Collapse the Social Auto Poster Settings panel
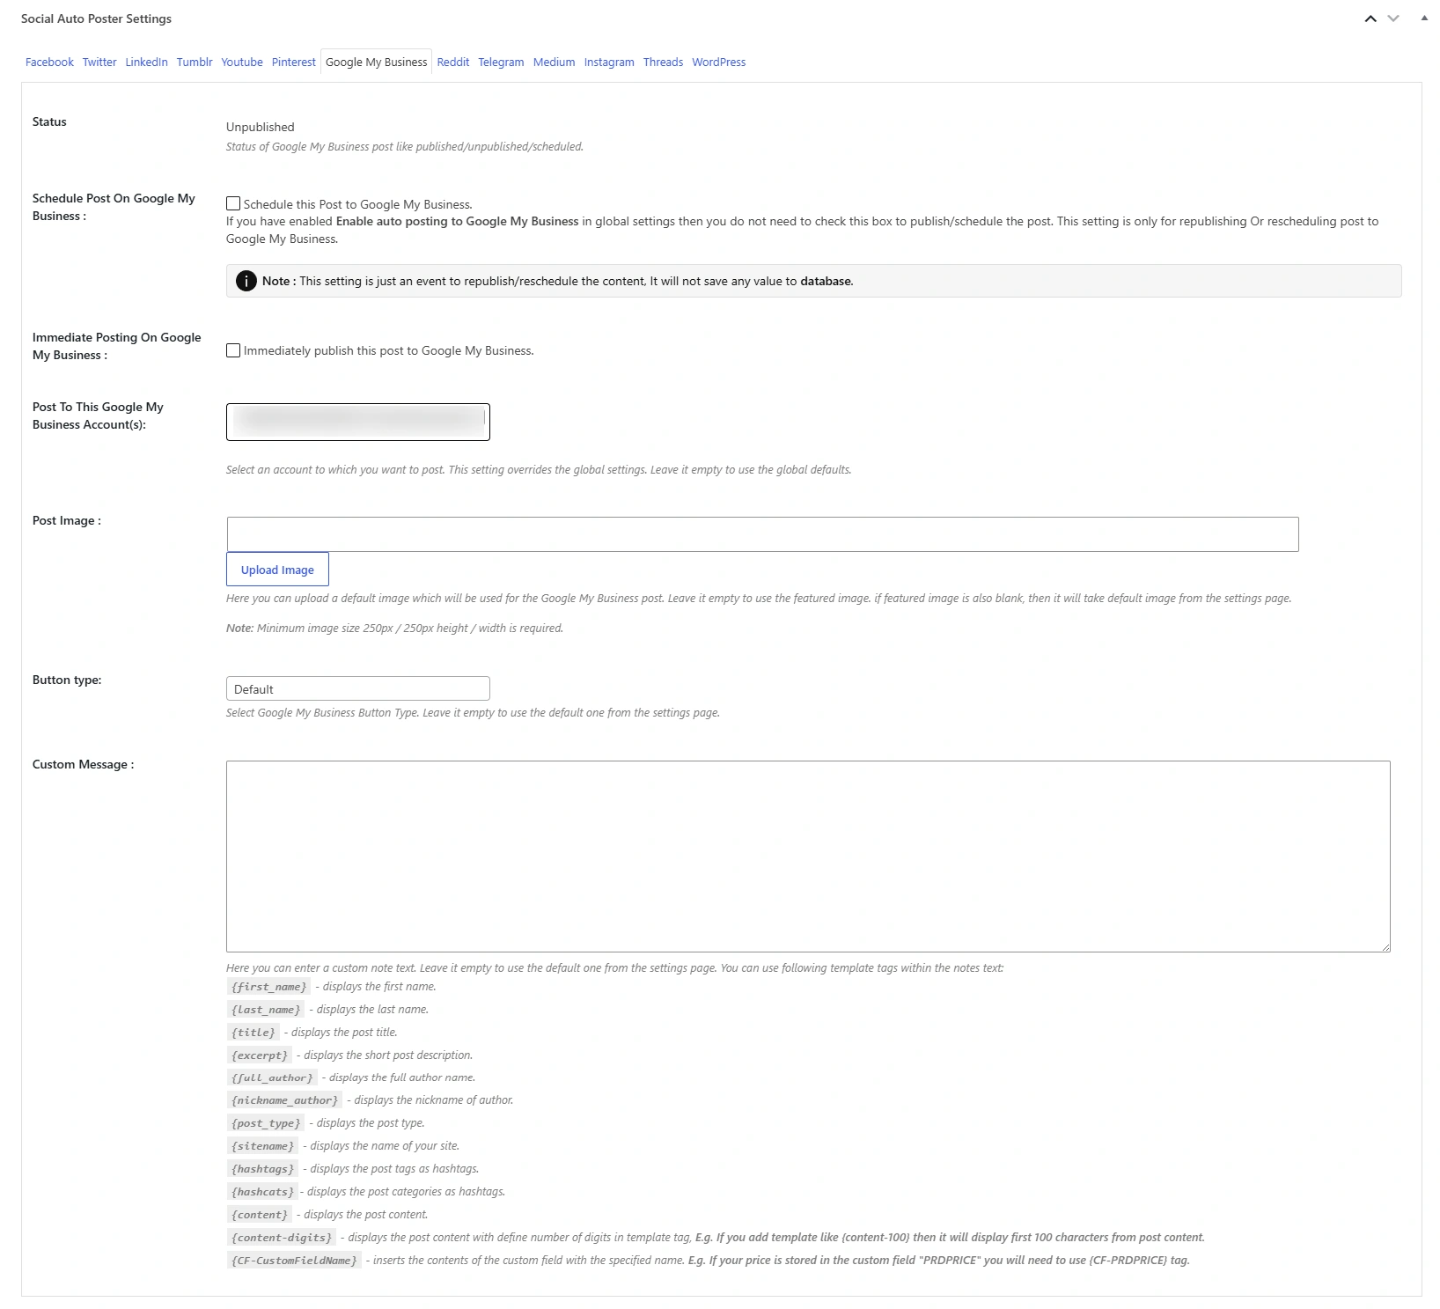 tap(1424, 18)
